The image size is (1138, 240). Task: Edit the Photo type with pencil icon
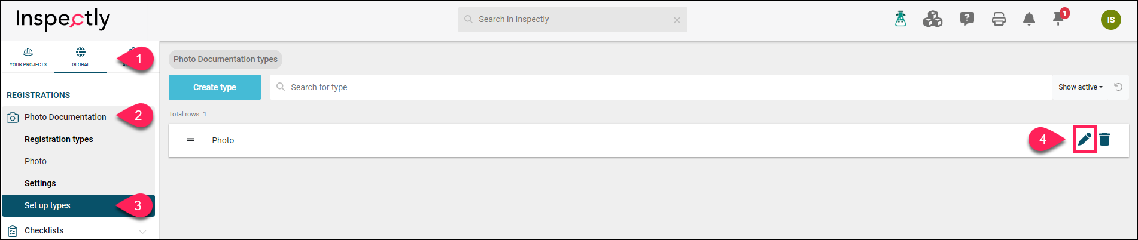(x=1084, y=140)
